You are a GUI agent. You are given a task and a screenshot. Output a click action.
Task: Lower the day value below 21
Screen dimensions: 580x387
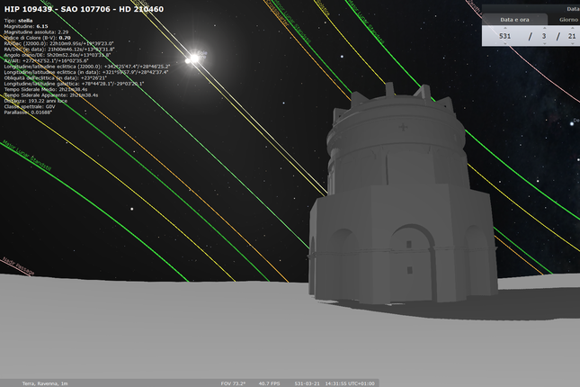click(x=572, y=44)
